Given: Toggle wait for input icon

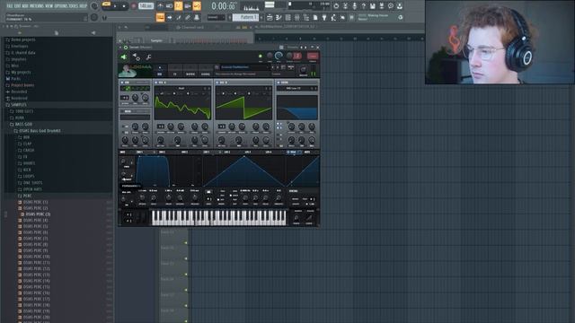Looking at the screenshot, I should pyautogui.click(x=170, y=6).
